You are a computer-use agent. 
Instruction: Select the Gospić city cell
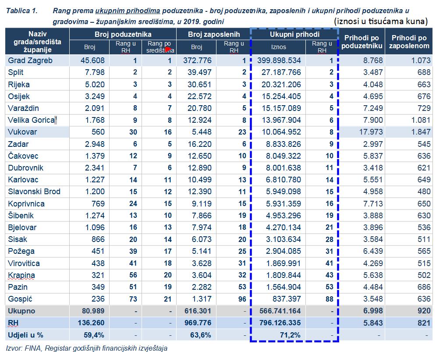[x=37, y=299]
